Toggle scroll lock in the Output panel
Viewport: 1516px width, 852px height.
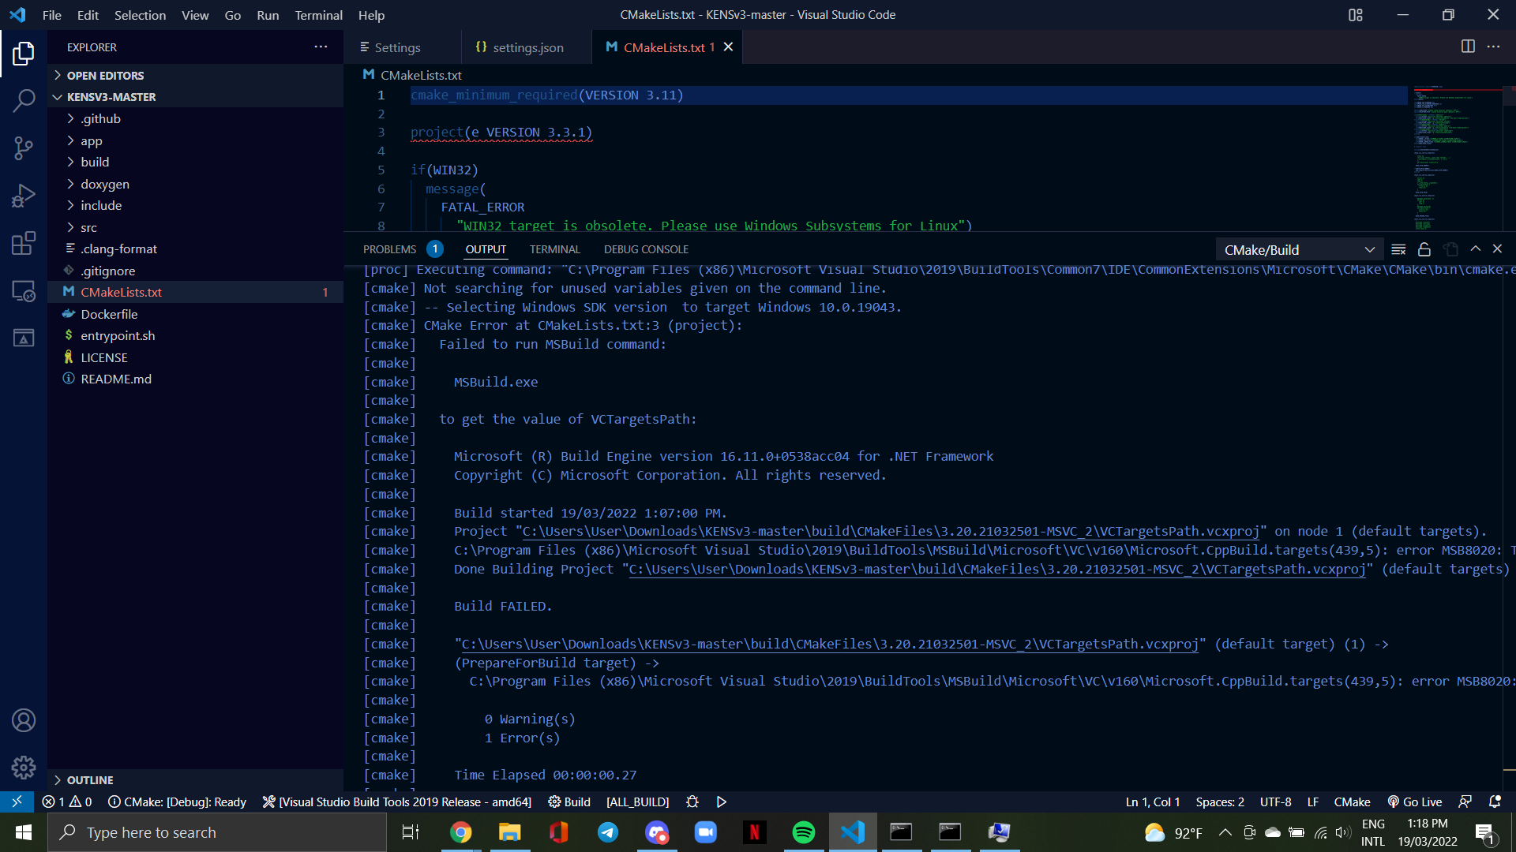tap(1424, 248)
